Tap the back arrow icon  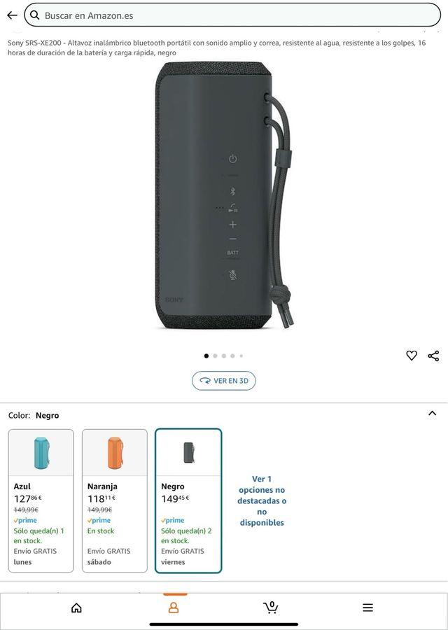coord(12,15)
